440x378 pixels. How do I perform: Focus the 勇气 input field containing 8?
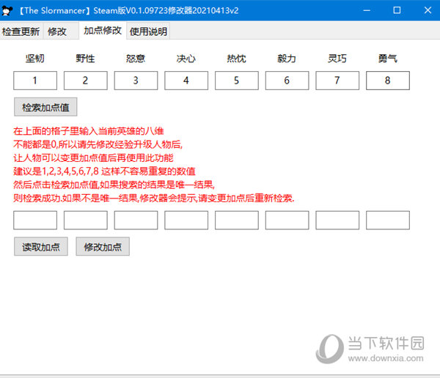tap(388, 81)
